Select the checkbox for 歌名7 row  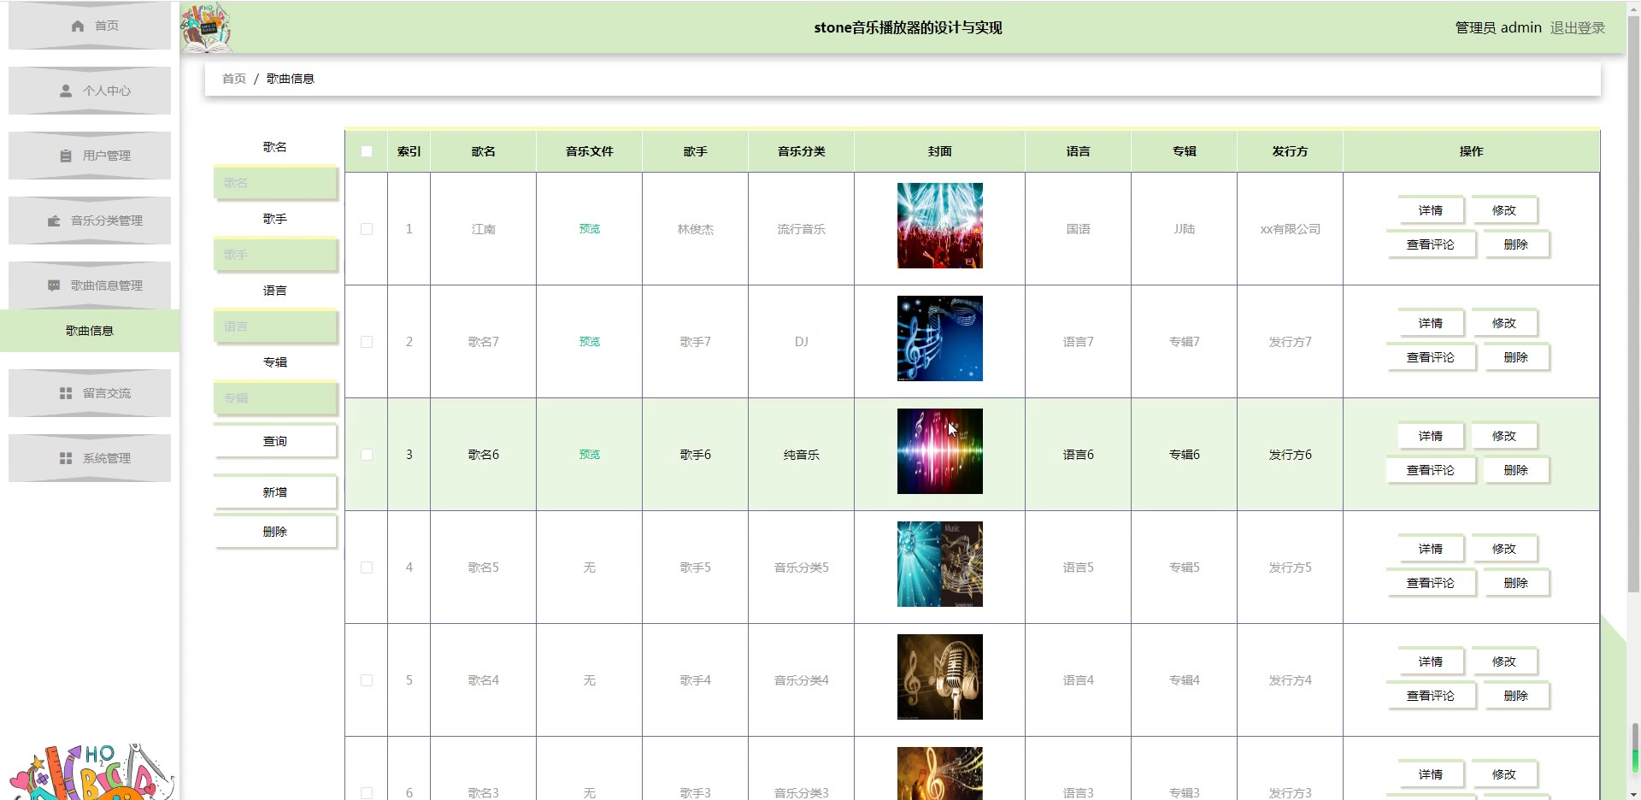point(367,342)
